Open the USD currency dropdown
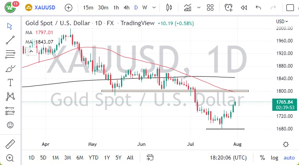 282,22
